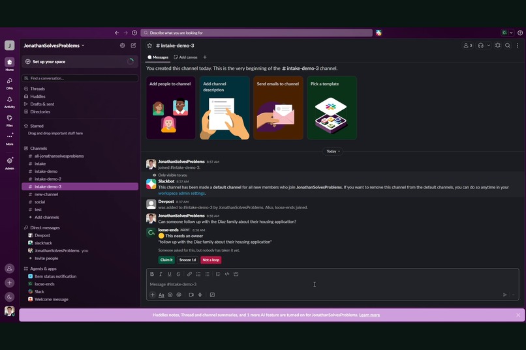Go back with the left history arrow

pyautogui.click(x=117, y=33)
